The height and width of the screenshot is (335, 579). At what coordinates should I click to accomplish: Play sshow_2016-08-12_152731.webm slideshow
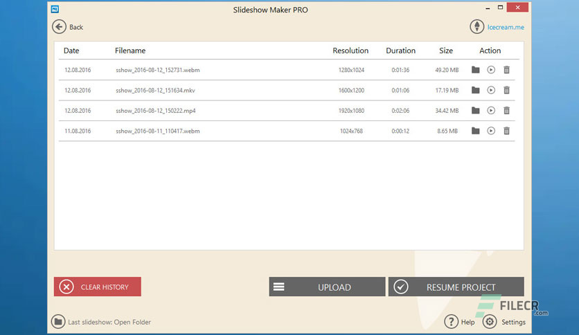[491, 70]
